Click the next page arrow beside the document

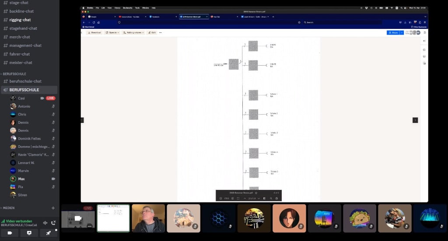click(x=415, y=120)
